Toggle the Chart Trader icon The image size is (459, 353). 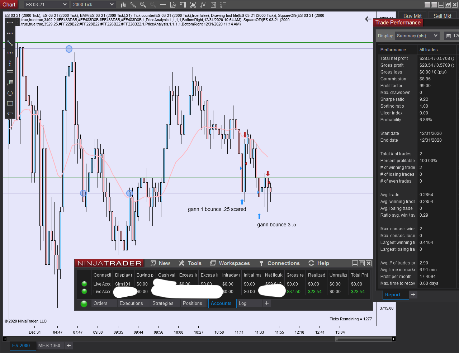click(183, 5)
